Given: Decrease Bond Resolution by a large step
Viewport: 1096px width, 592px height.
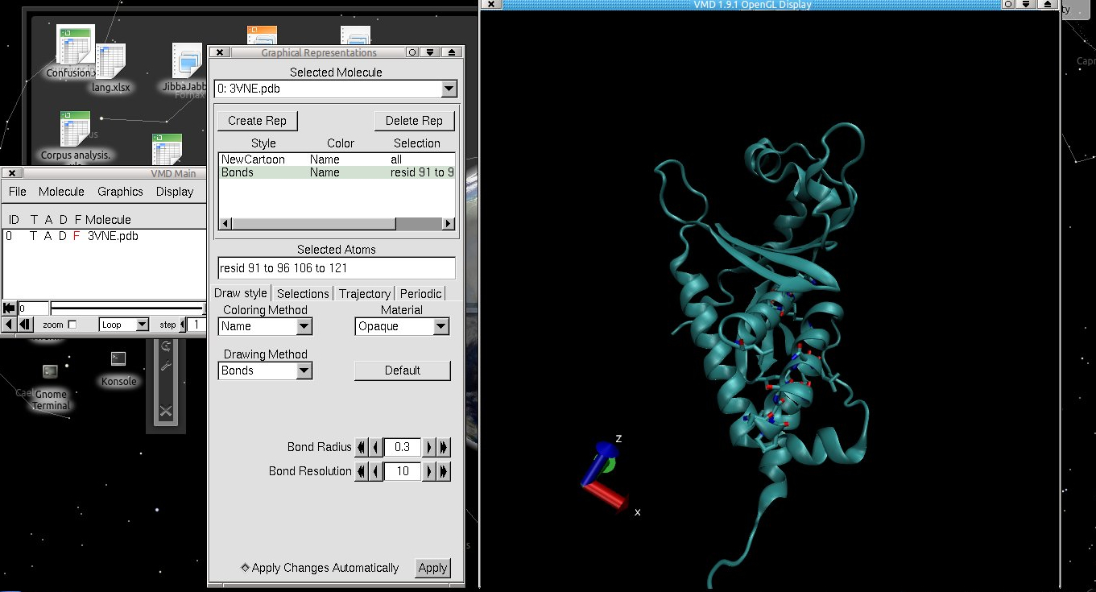Looking at the screenshot, I should pyautogui.click(x=362, y=471).
